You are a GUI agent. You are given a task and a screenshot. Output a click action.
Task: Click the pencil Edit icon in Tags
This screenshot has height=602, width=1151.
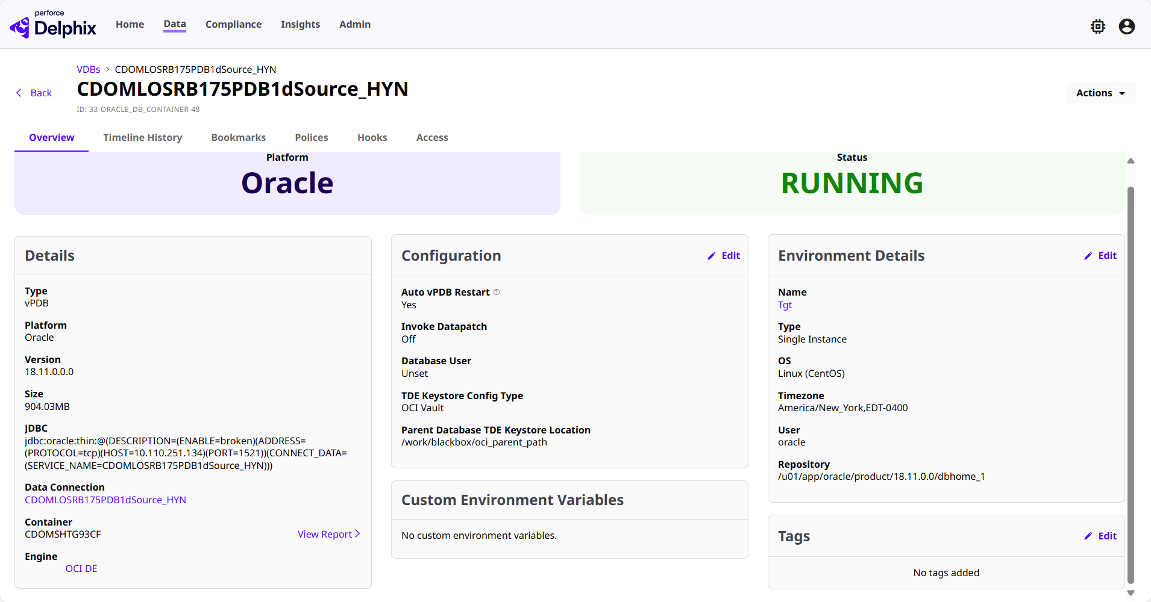[1088, 536]
